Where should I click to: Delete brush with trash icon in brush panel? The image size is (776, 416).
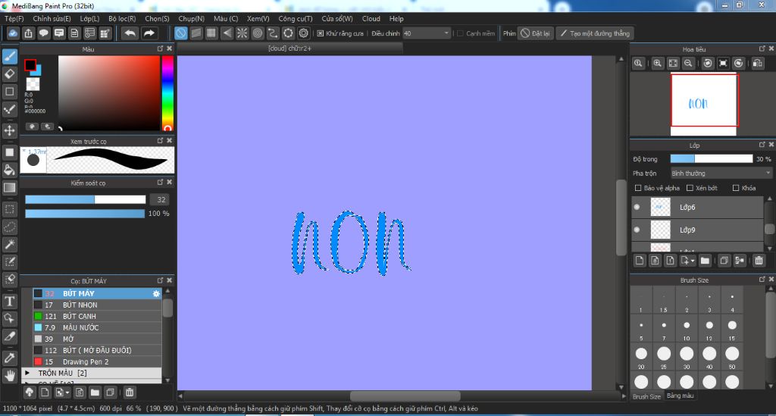click(x=129, y=393)
